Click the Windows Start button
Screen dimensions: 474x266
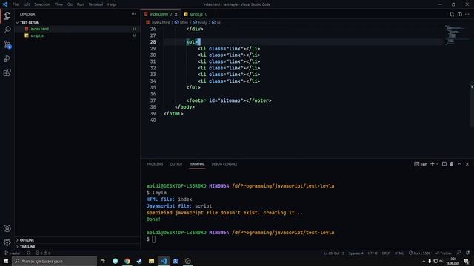[6, 261]
